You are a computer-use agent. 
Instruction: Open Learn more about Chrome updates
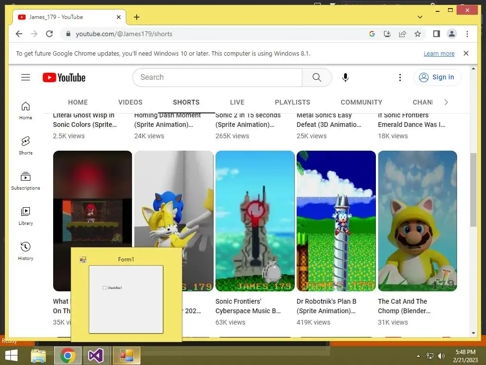(x=439, y=53)
